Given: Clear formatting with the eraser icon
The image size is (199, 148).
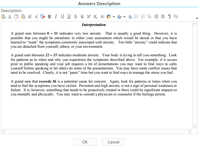Looking at the screenshot, I should (x=43, y=17).
